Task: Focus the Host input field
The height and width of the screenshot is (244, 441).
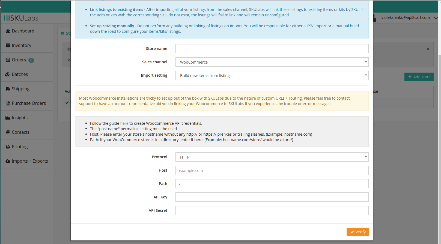Action: point(272,171)
